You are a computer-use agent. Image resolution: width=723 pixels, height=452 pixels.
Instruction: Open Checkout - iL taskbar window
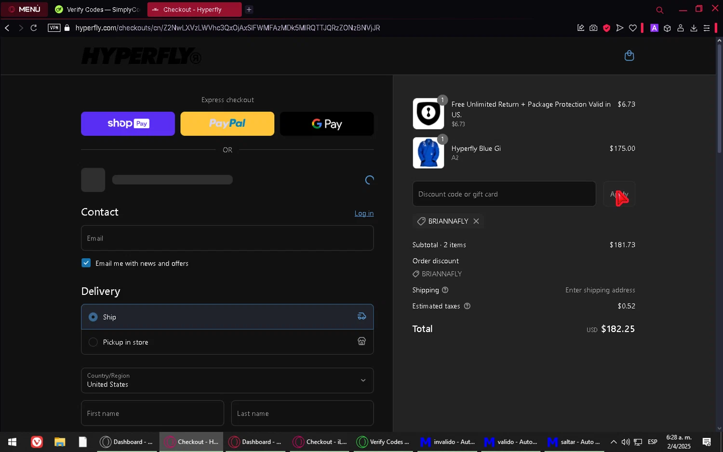point(320,442)
